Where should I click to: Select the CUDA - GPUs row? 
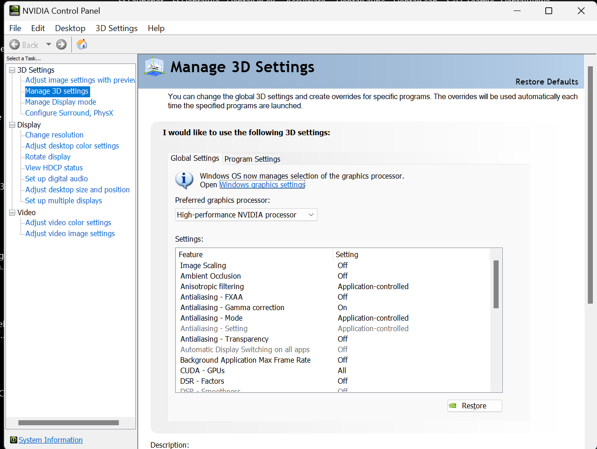coord(333,370)
